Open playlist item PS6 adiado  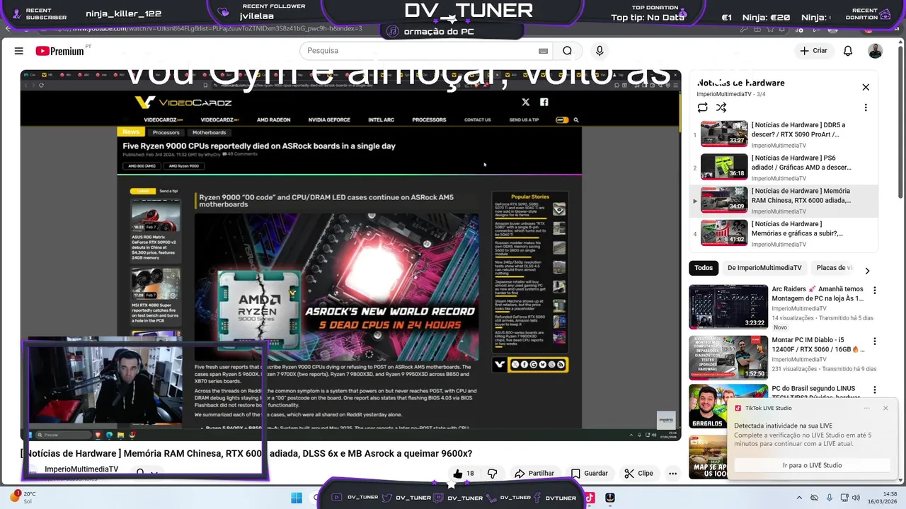pos(784,167)
